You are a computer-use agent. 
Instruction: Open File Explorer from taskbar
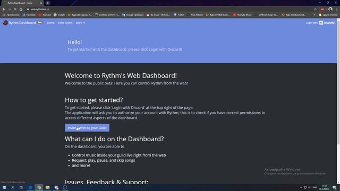pos(48,187)
